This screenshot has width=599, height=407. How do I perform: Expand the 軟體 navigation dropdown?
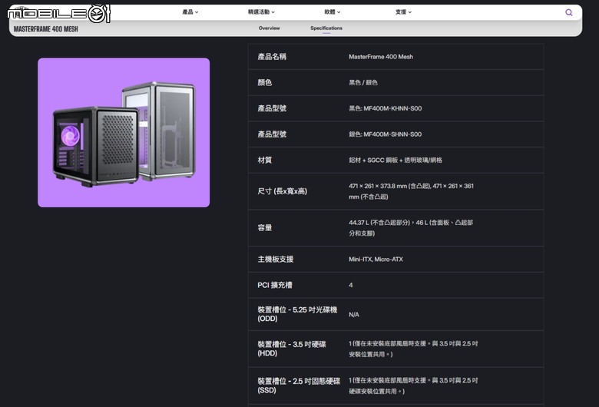(333, 12)
